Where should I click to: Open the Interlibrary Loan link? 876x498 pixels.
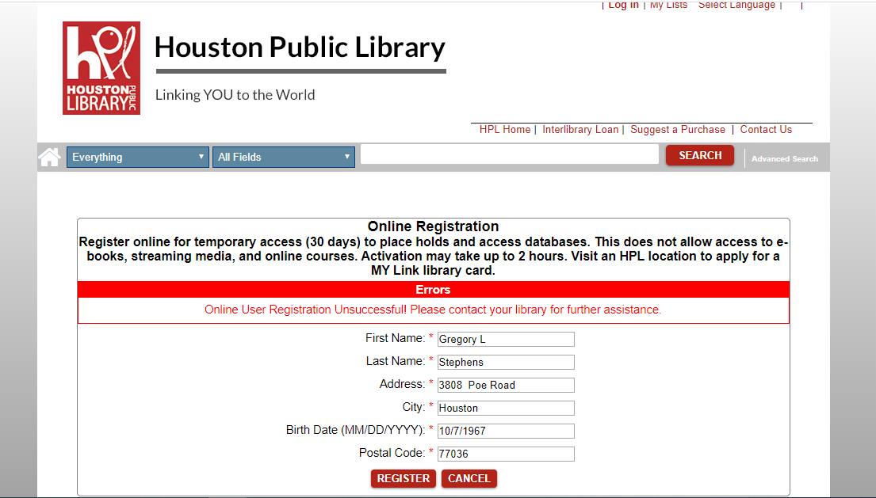coord(580,129)
